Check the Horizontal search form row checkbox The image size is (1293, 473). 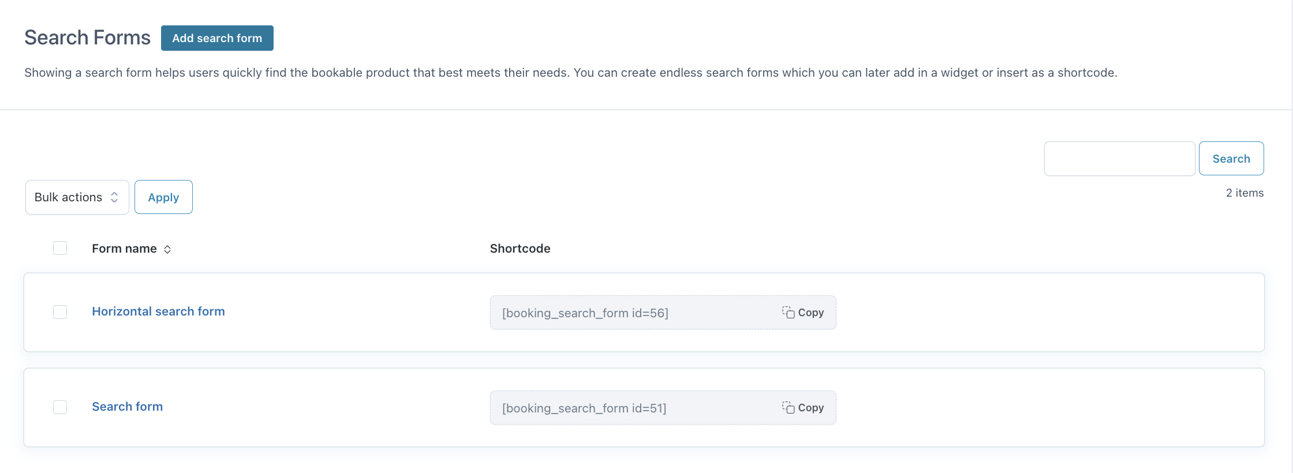(60, 312)
